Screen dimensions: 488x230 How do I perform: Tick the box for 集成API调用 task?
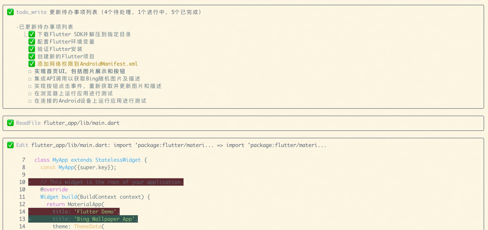click(30, 79)
